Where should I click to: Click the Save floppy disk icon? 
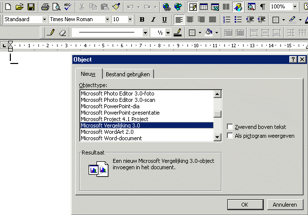(x=30, y=7)
